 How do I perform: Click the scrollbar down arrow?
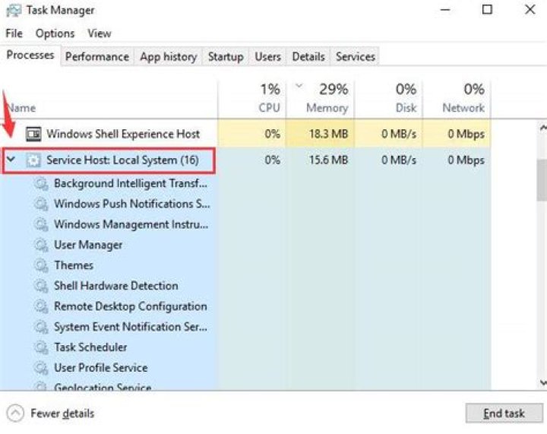(542, 382)
